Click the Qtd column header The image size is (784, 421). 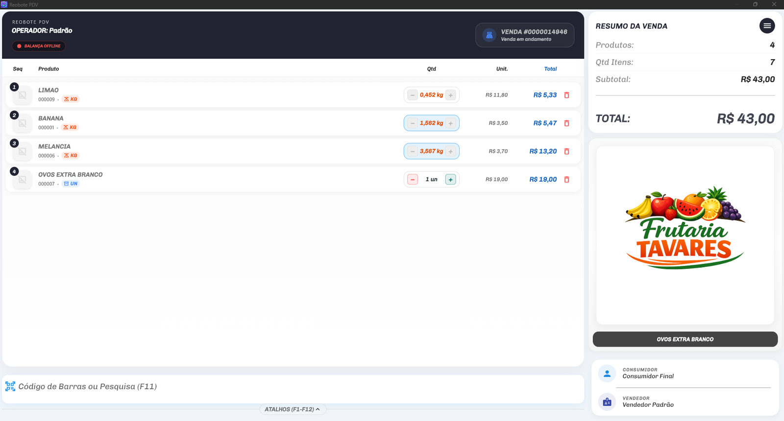(x=431, y=69)
